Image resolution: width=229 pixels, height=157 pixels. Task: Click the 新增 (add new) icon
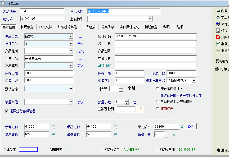218,24
